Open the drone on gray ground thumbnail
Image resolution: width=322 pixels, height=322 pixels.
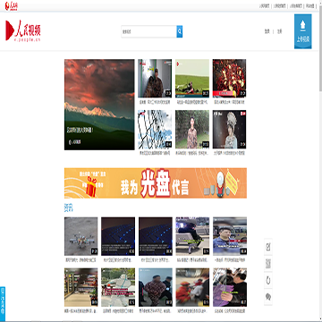coord(81,236)
